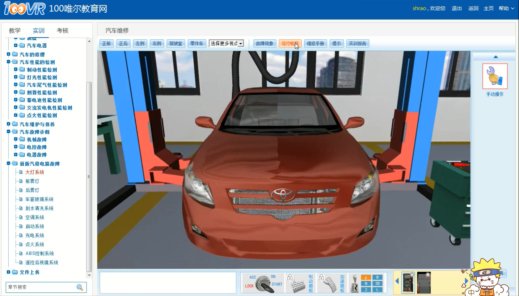
Task: Click the tree panel vertical scrollbar
Action: (x=89, y=177)
